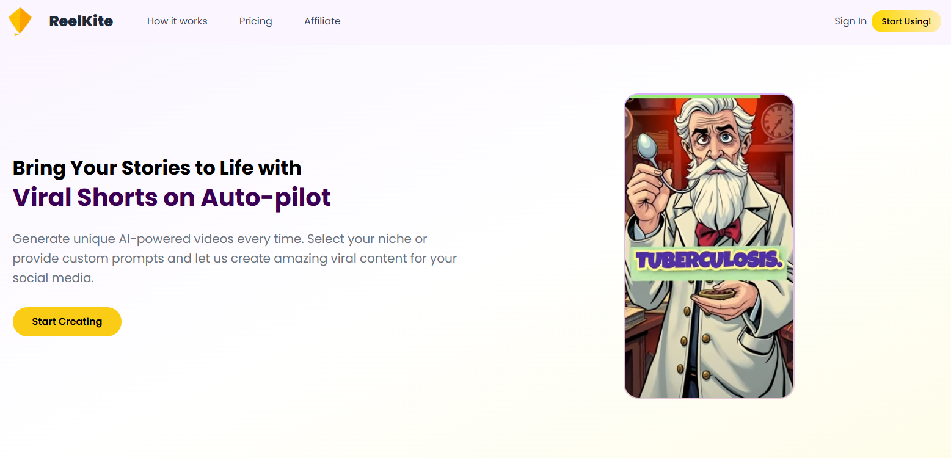Click the Sign In link

click(850, 21)
